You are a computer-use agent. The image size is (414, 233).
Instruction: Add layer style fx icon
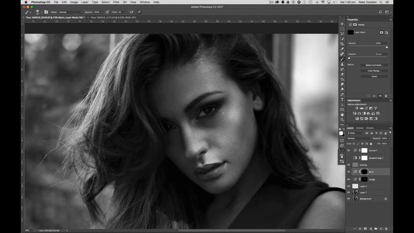click(x=360, y=228)
